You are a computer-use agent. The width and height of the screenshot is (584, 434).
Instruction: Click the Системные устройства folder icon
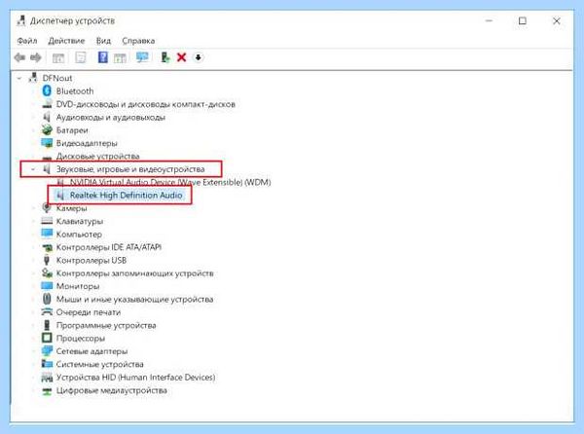point(47,364)
